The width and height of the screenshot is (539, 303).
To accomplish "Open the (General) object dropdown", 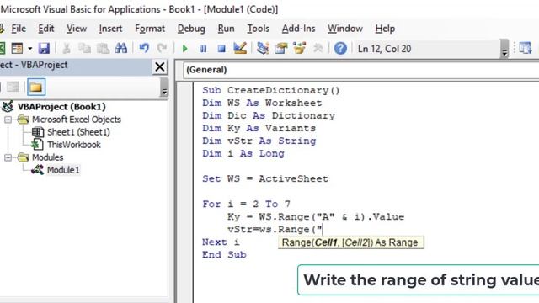I will tap(361, 70).
